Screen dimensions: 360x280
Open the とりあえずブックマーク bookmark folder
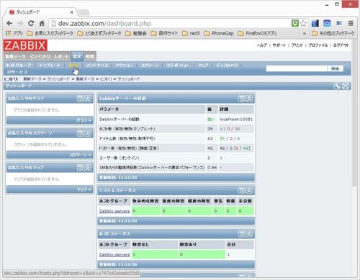(x=99, y=33)
